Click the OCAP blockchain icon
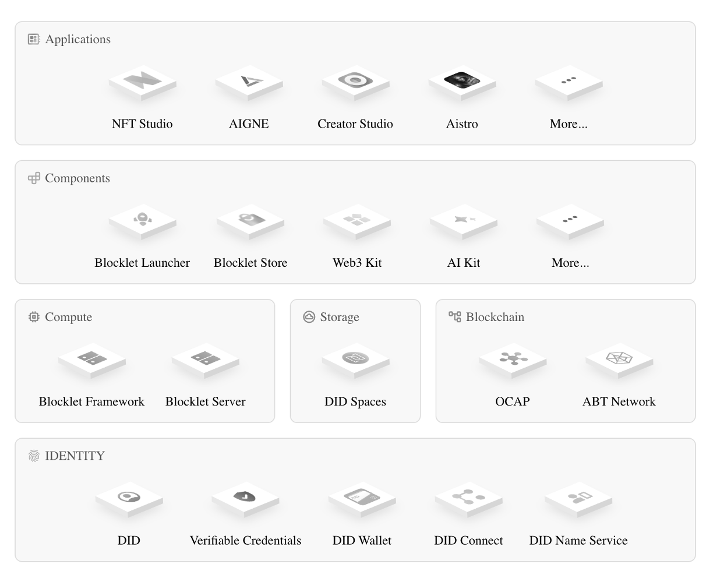713x585 pixels. (x=513, y=360)
